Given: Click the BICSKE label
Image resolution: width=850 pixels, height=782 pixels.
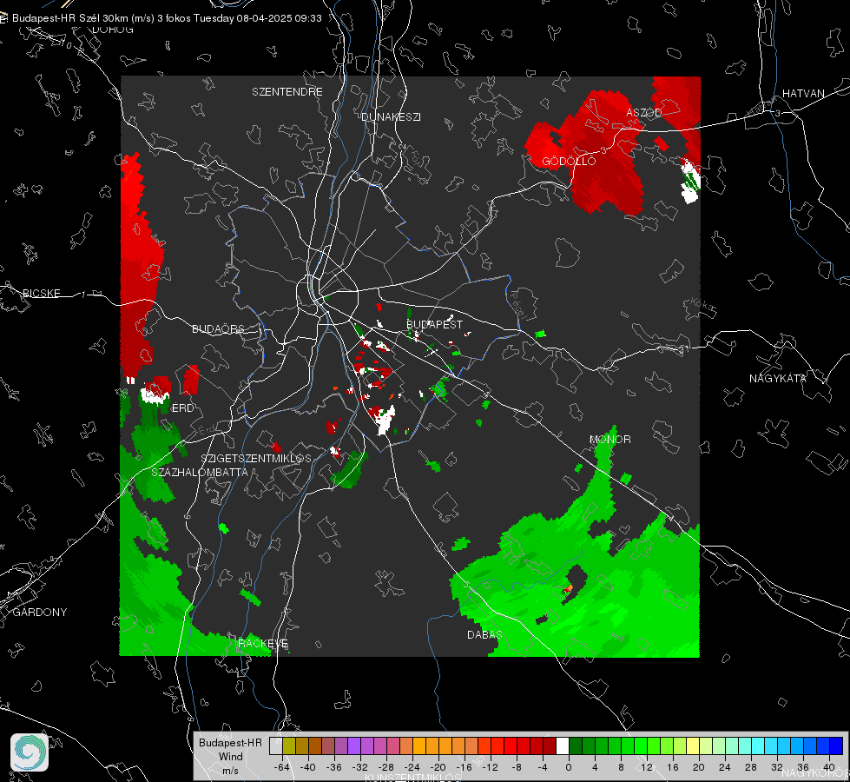Looking at the screenshot, I should pyautogui.click(x=41, y=294).
